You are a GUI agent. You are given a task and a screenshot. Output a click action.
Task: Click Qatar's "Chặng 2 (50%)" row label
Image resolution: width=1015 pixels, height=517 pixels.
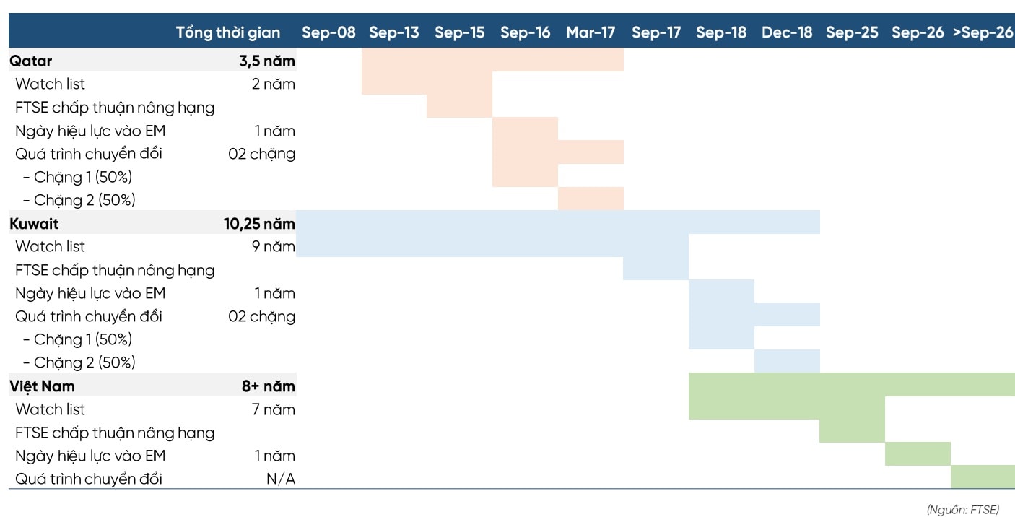(x=79, y=200)
